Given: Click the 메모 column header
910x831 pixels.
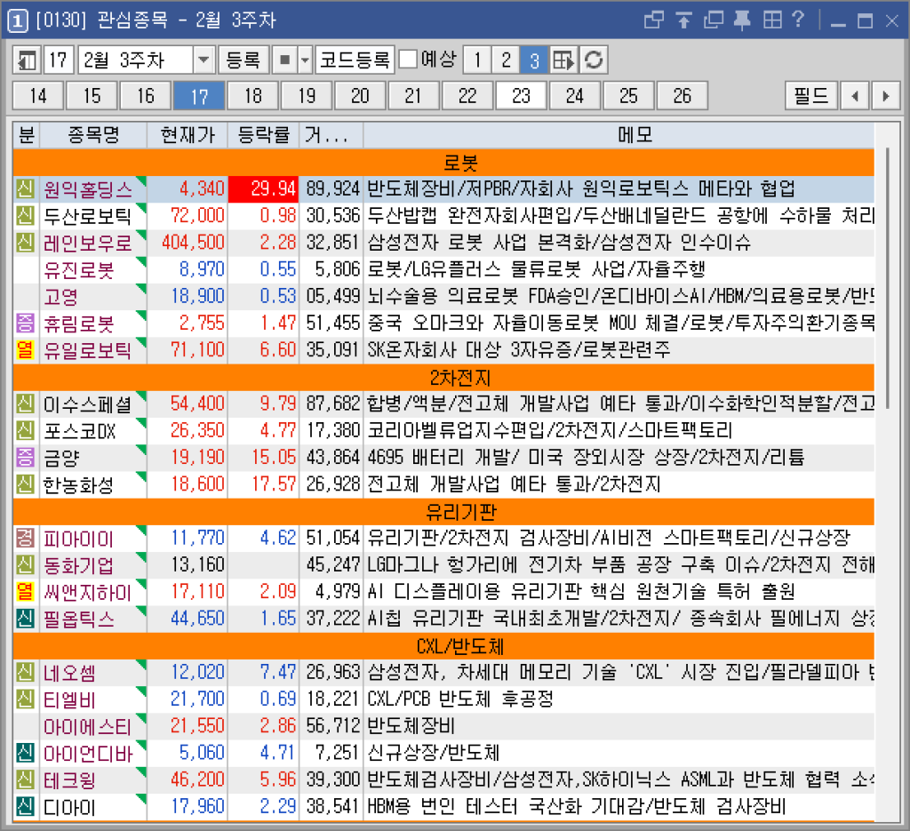Looking at the screenshot, I should [619, 135].
